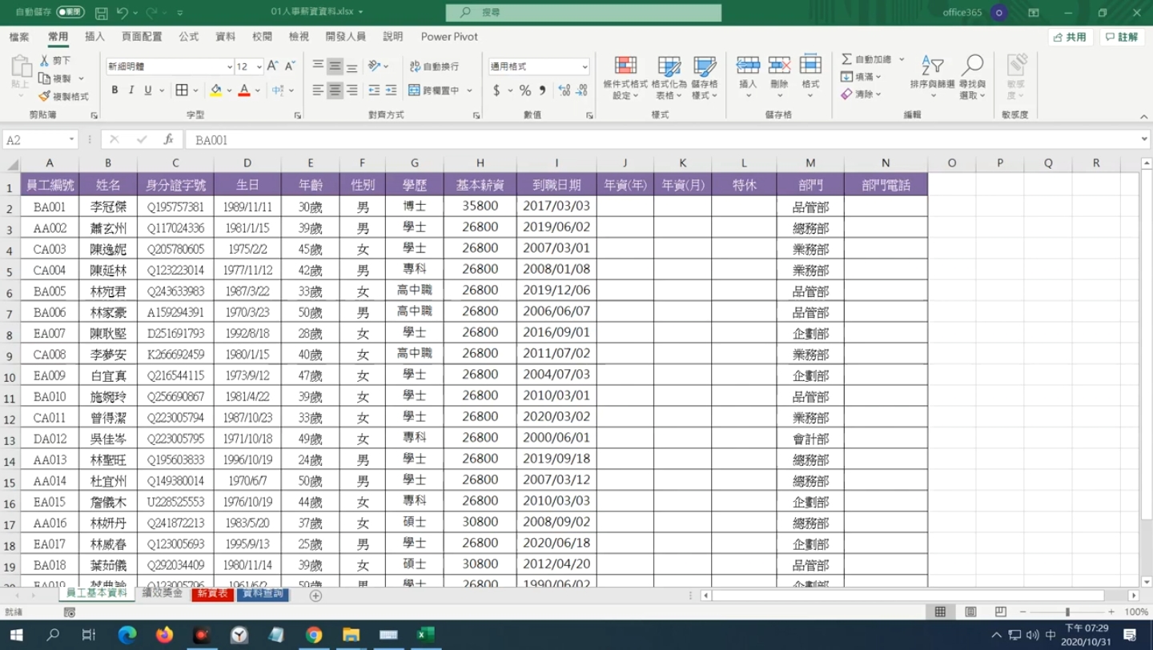Image resolution: width=1153 pixels, height=650 pixels.
Task: Toggle bold formatting on the selection
Action: click(x=113, y=90)
